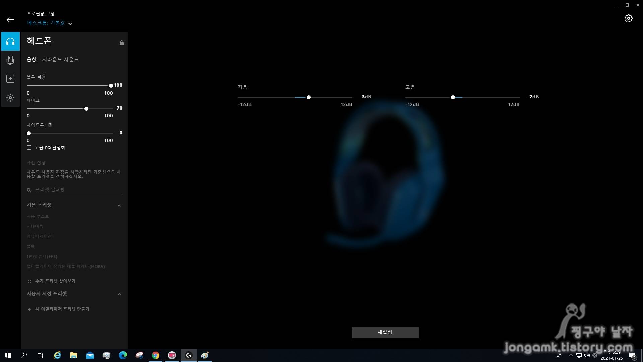This screenshot has height=362, width=643.
Task: Select the 음향 tab
Action: point(31,59)
